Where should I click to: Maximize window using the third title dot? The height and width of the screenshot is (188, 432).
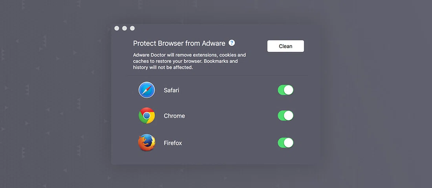pyautogui.click(x=132, y=28)
